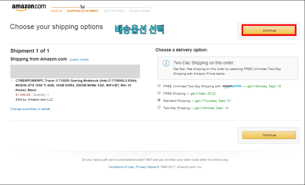Click the CYBERPOWERPC Tracer II product title
The image size is (305, 185).
tap(76, 85)
